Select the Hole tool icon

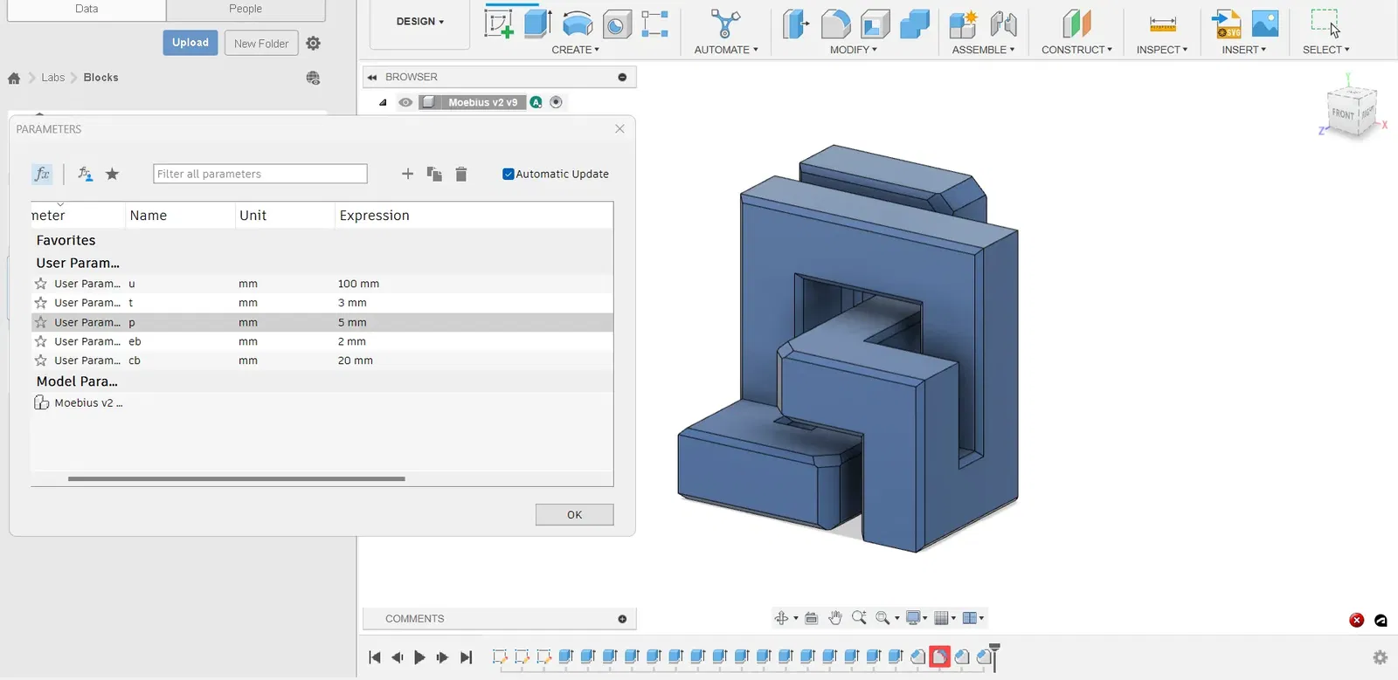pyautogui.click(x=617, y=24)
